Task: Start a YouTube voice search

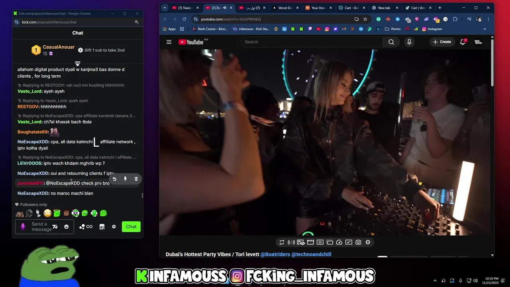Action: (x=409, y=42)
